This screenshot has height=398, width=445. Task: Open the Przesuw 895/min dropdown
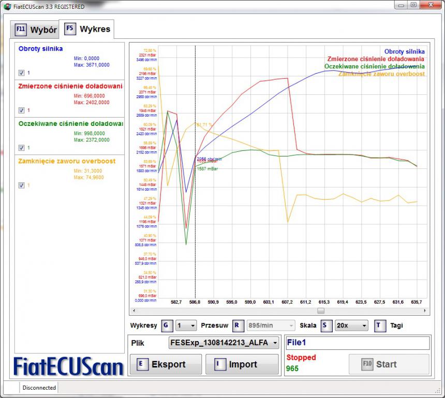[271, 325]
